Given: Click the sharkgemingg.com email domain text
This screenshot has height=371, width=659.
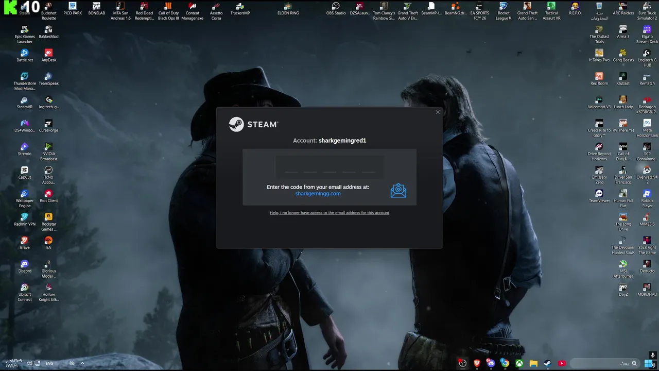Looking at the screenshot, I should (318, 194).
